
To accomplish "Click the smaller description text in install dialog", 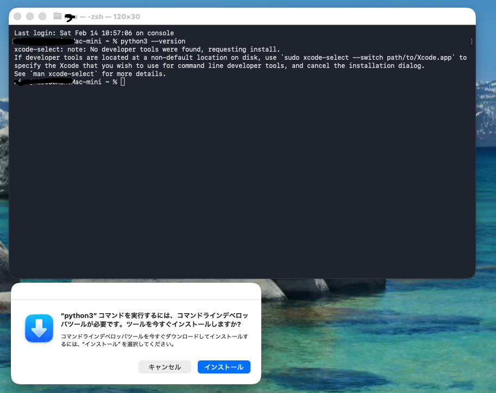I will pyautogui.click(x=154, y=340).
